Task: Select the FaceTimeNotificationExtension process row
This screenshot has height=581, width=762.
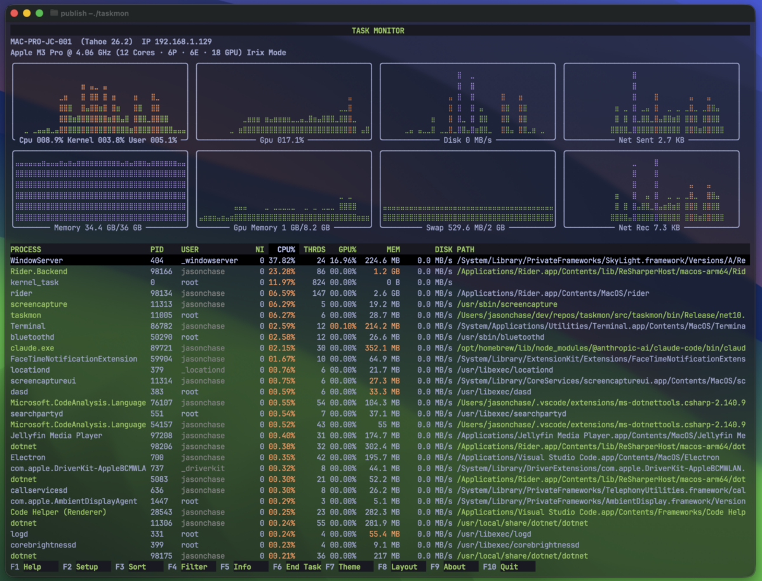Action: coord(380,359)
